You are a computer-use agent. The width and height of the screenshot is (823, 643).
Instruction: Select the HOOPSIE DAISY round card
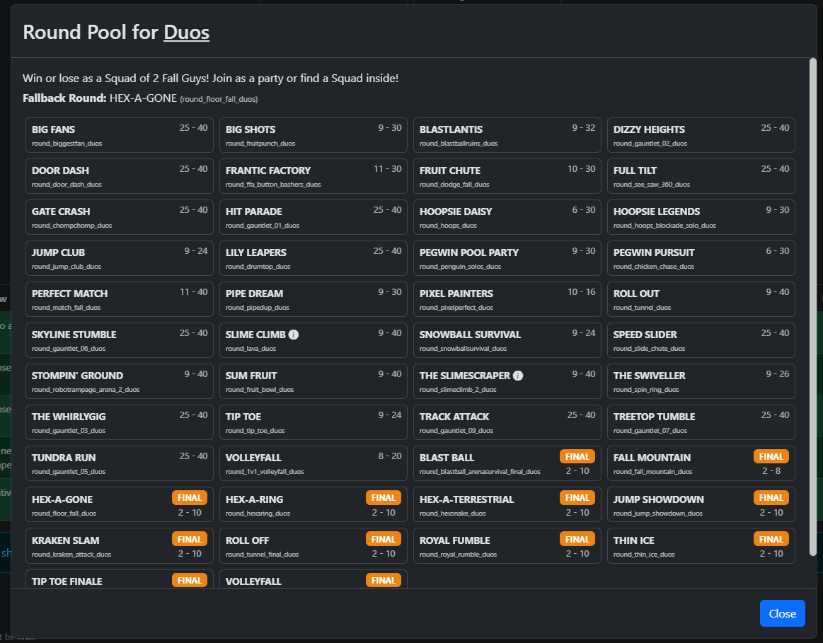point(507,217)
